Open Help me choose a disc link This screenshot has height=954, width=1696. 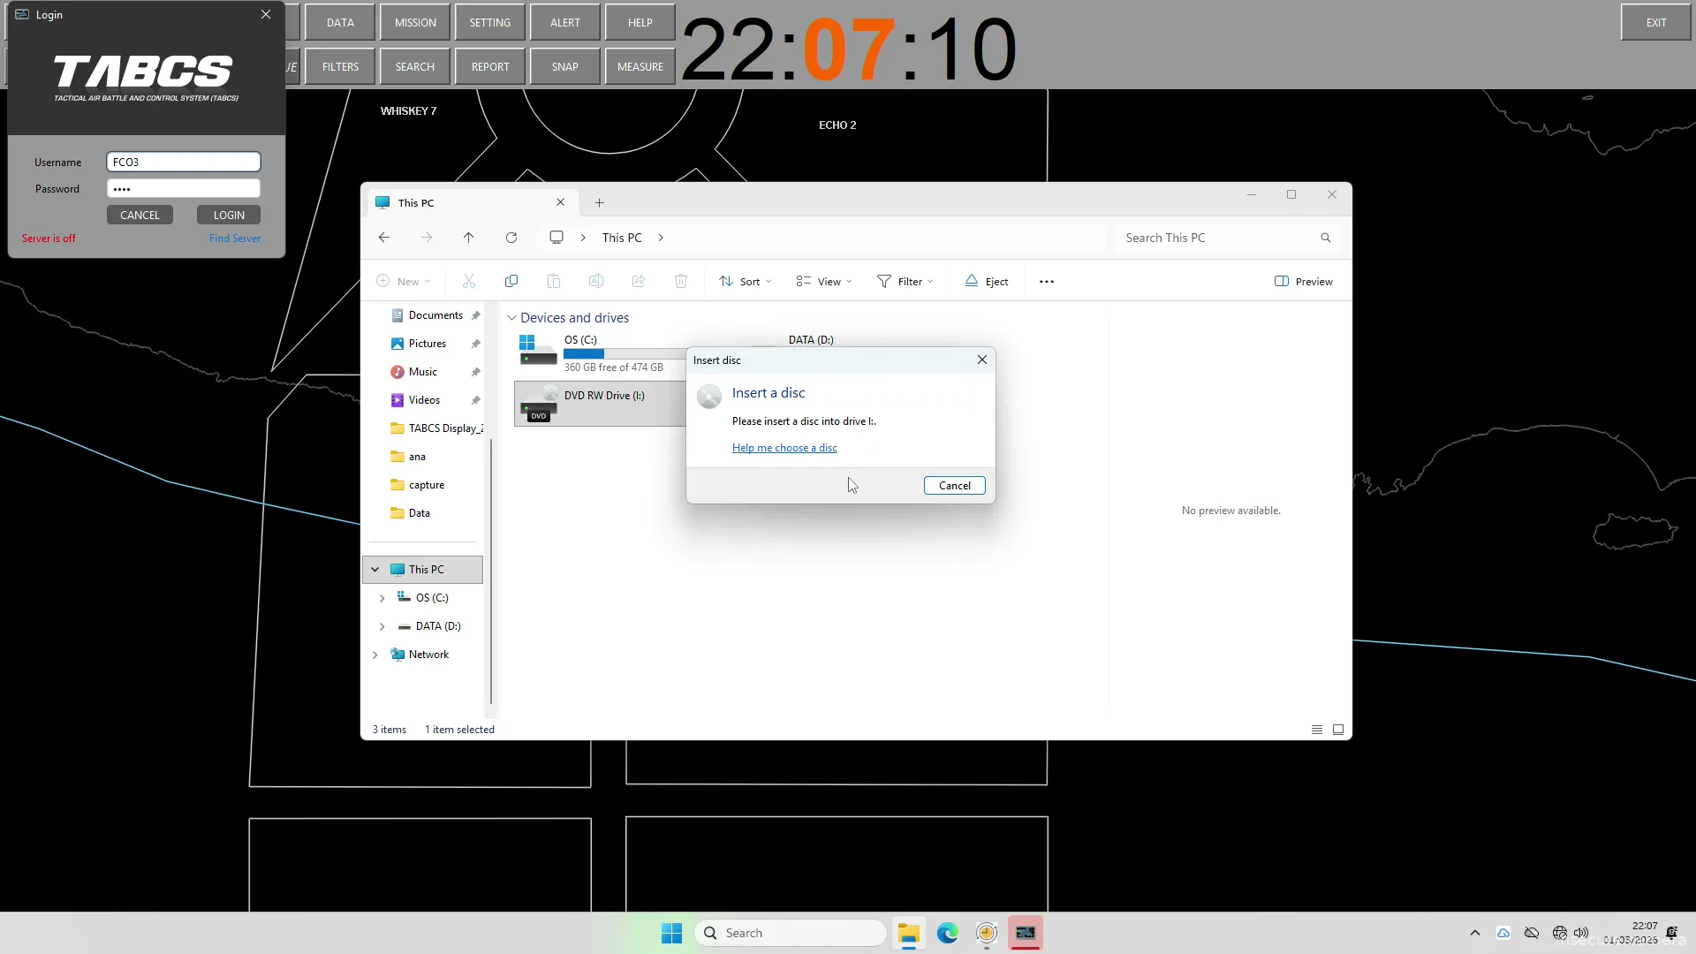784,448
